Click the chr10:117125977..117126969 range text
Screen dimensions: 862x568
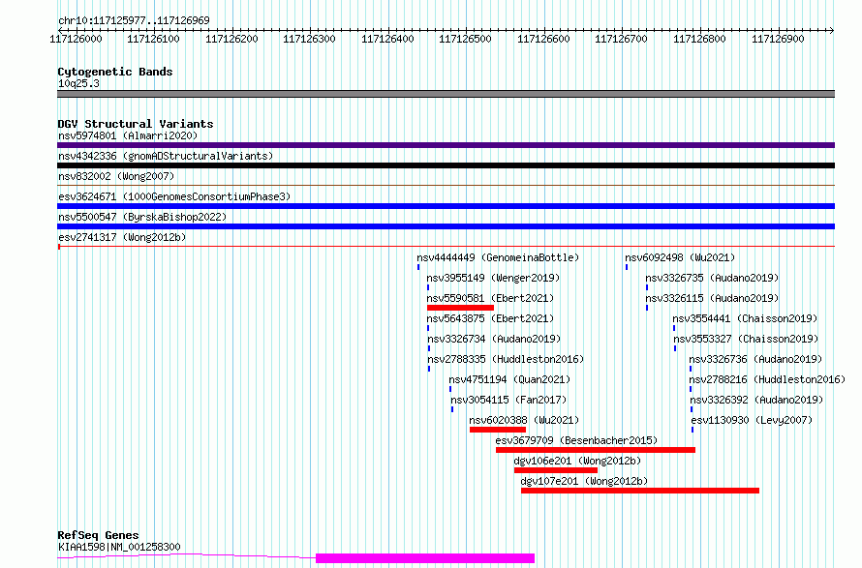click(x=134, y=21)
